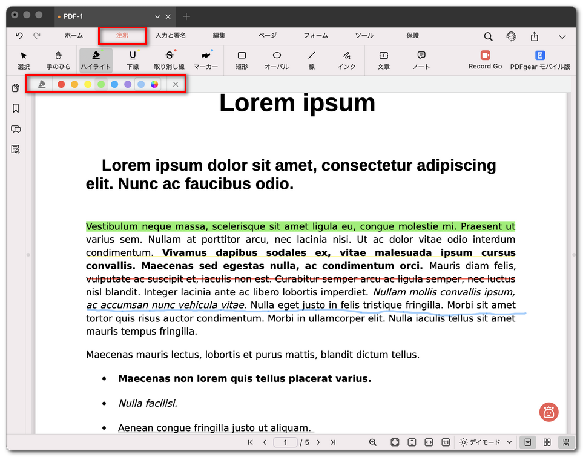Activate the インク freehand ink tool
Screen dimensions: 583x457
pyautogui.click(x=346, y=61)
